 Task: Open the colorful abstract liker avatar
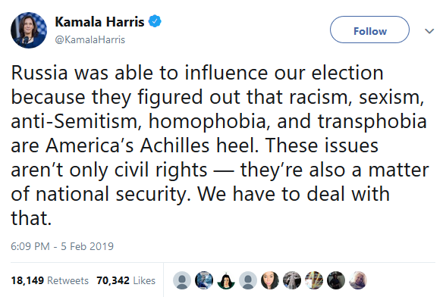[x=314, y=280]
